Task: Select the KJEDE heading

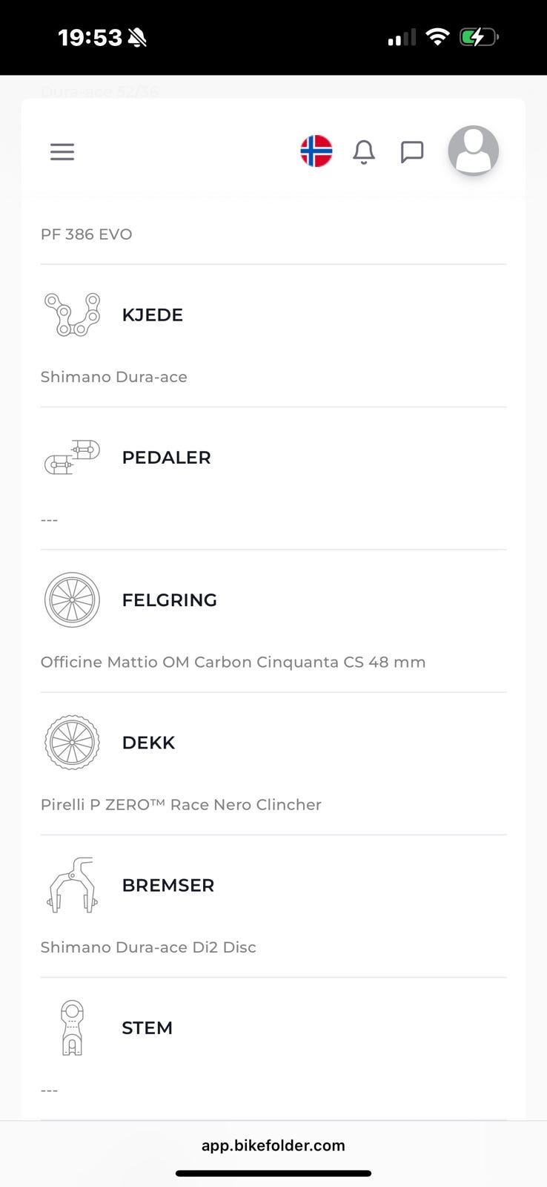Action: click(152, 315)
